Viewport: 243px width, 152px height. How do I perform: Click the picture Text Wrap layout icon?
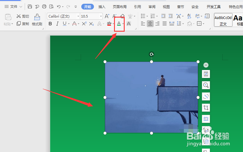(206, 74)
